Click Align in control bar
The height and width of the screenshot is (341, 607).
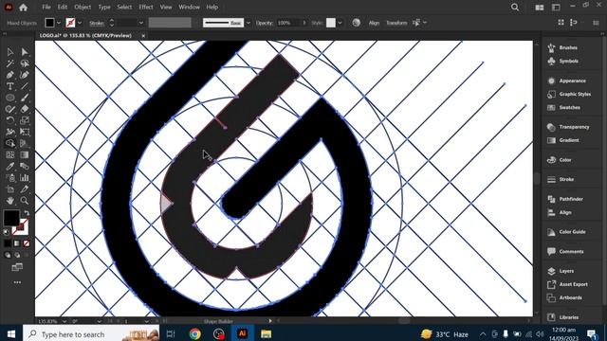(374, 23)
